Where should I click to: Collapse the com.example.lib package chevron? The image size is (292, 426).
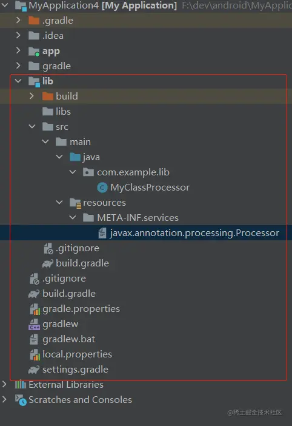tap(73, 172)
